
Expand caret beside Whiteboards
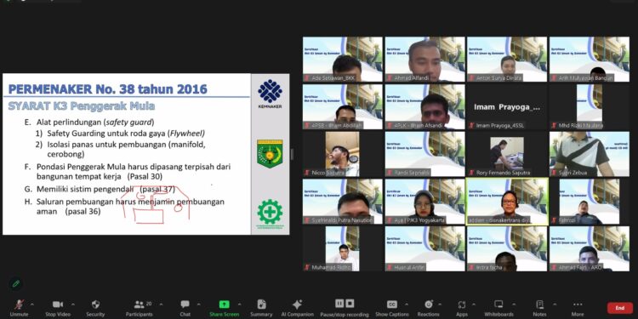[514, 305]
